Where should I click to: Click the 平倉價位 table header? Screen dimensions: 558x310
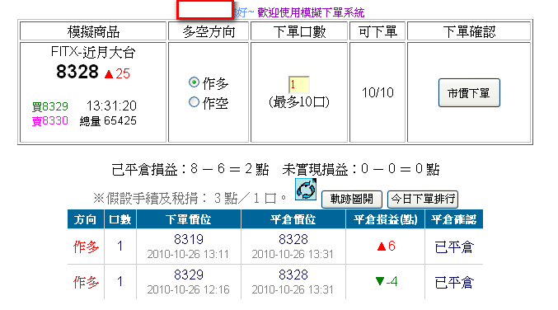click(x=293, y=219)
